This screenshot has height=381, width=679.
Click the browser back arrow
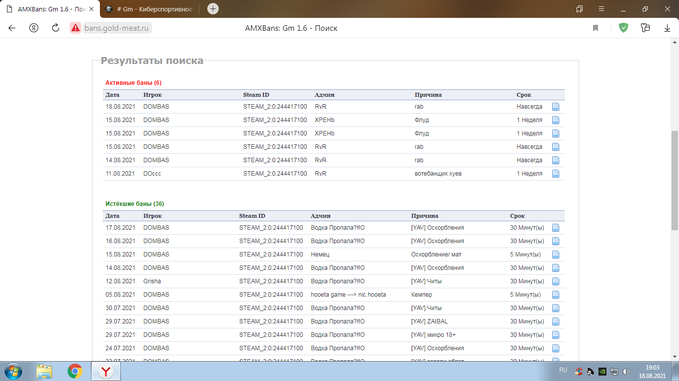(12, 28)
